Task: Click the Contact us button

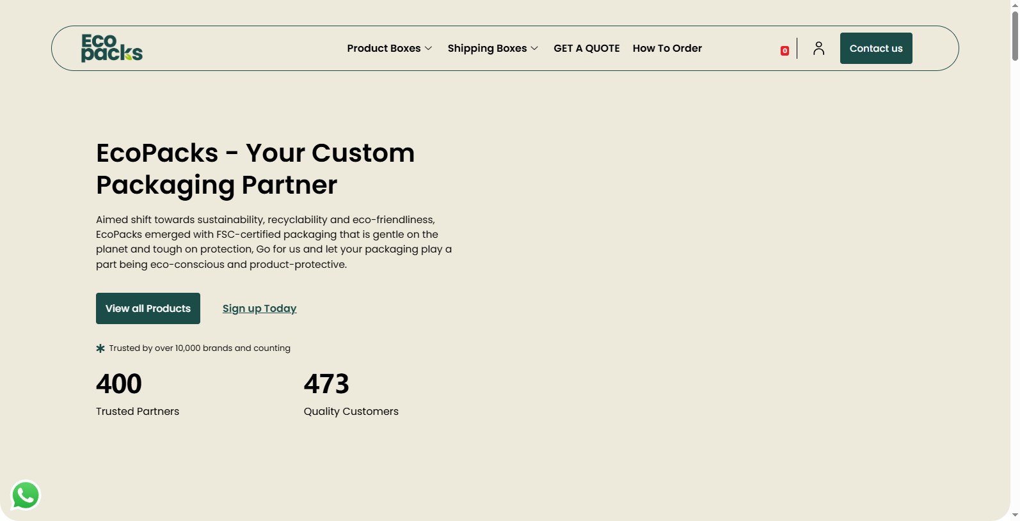Action: click(x=876, y=49)
